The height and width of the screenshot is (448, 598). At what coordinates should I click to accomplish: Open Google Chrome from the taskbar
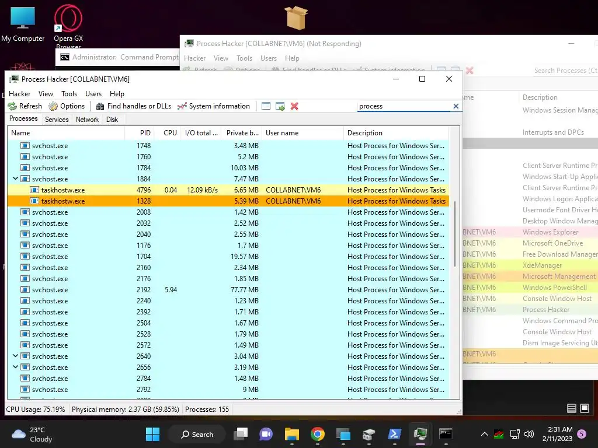tap(317, 434)
